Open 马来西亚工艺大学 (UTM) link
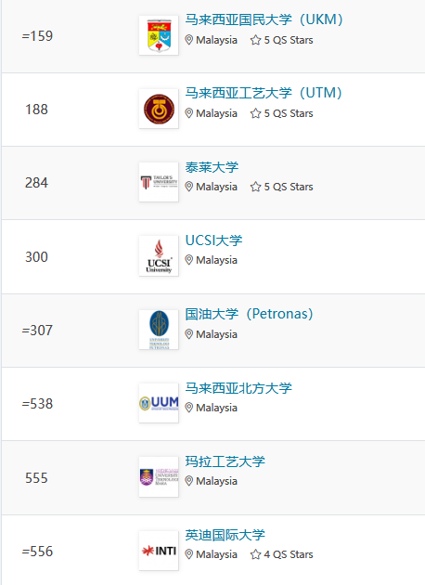425x585 pixels. point(264,93)
